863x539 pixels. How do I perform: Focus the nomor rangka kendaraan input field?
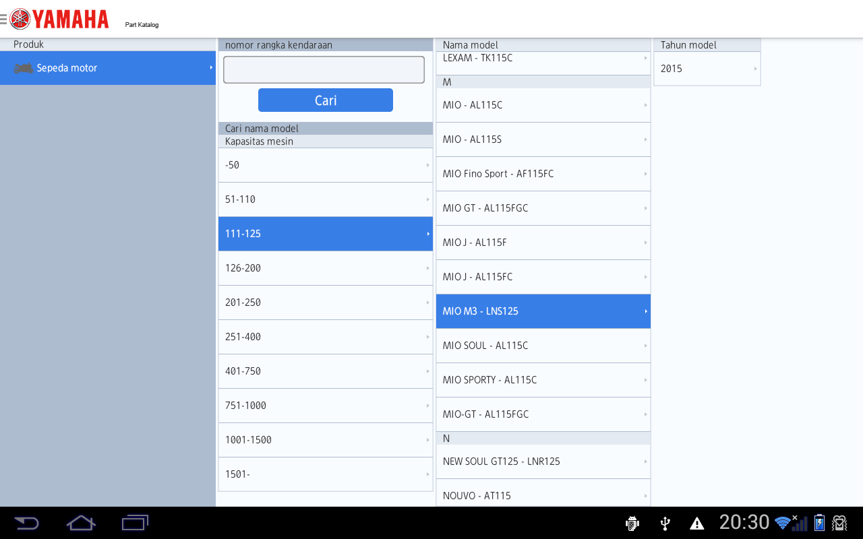pos(324,69)
